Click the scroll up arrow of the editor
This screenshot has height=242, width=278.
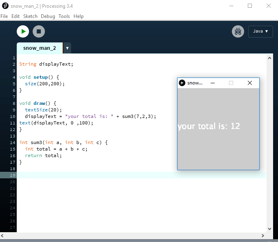point(269,58)
